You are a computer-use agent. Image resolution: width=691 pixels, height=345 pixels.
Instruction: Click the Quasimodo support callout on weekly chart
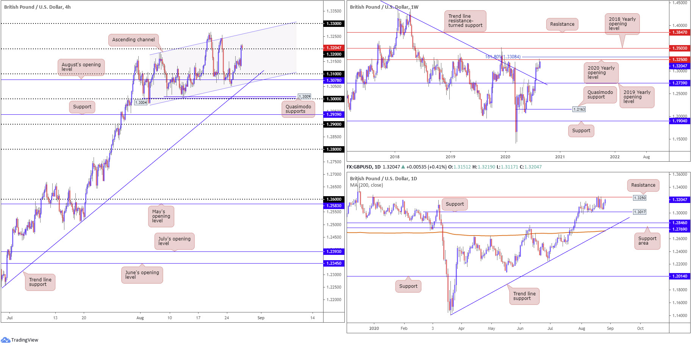(x=600, y=95)
